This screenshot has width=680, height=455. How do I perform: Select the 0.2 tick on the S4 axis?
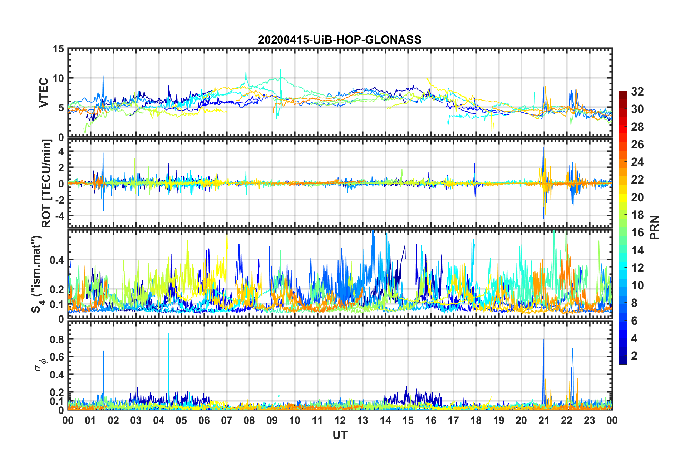[57, 289]
